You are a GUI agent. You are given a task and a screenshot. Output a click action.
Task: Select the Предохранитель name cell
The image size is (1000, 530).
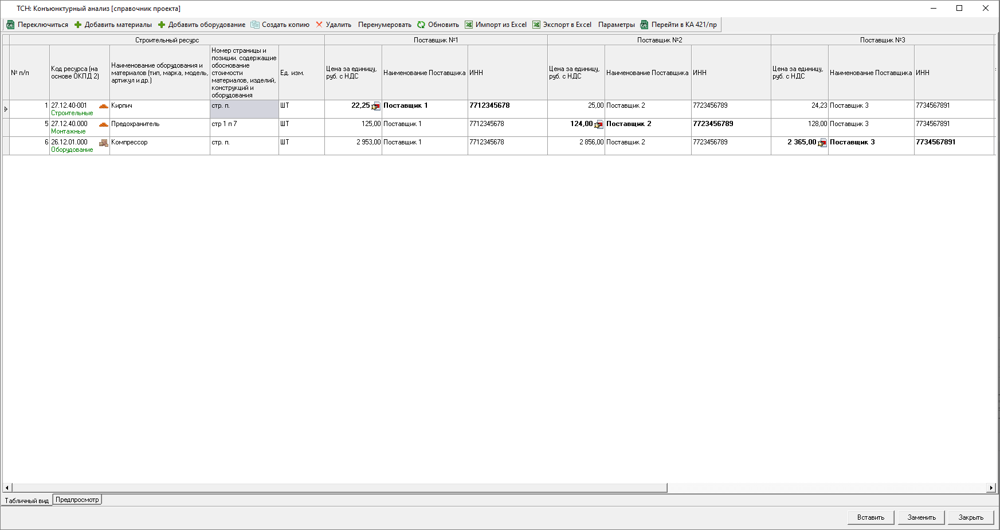click(159, 127)
